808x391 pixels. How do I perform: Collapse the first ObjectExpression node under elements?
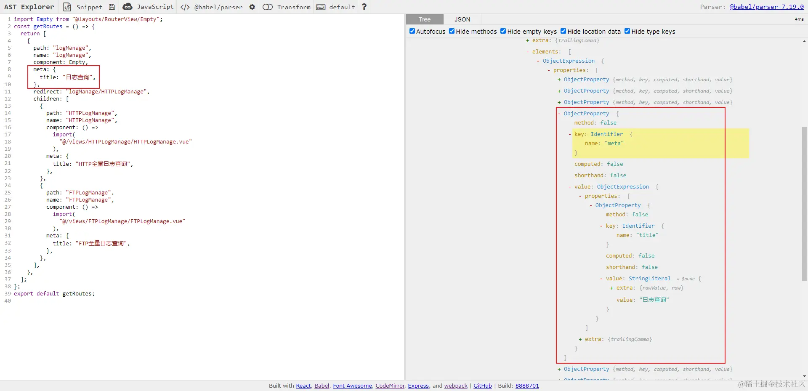coord(538,61)
